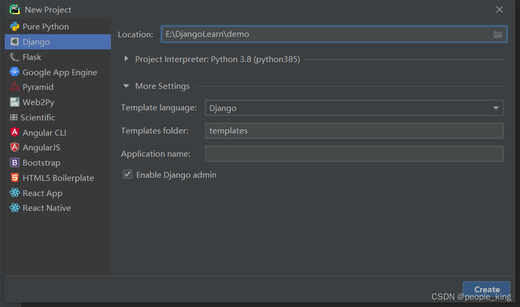Expand the Project Interpreter section
The height and width of the screenshot is (307, 520).
[126, 59]
